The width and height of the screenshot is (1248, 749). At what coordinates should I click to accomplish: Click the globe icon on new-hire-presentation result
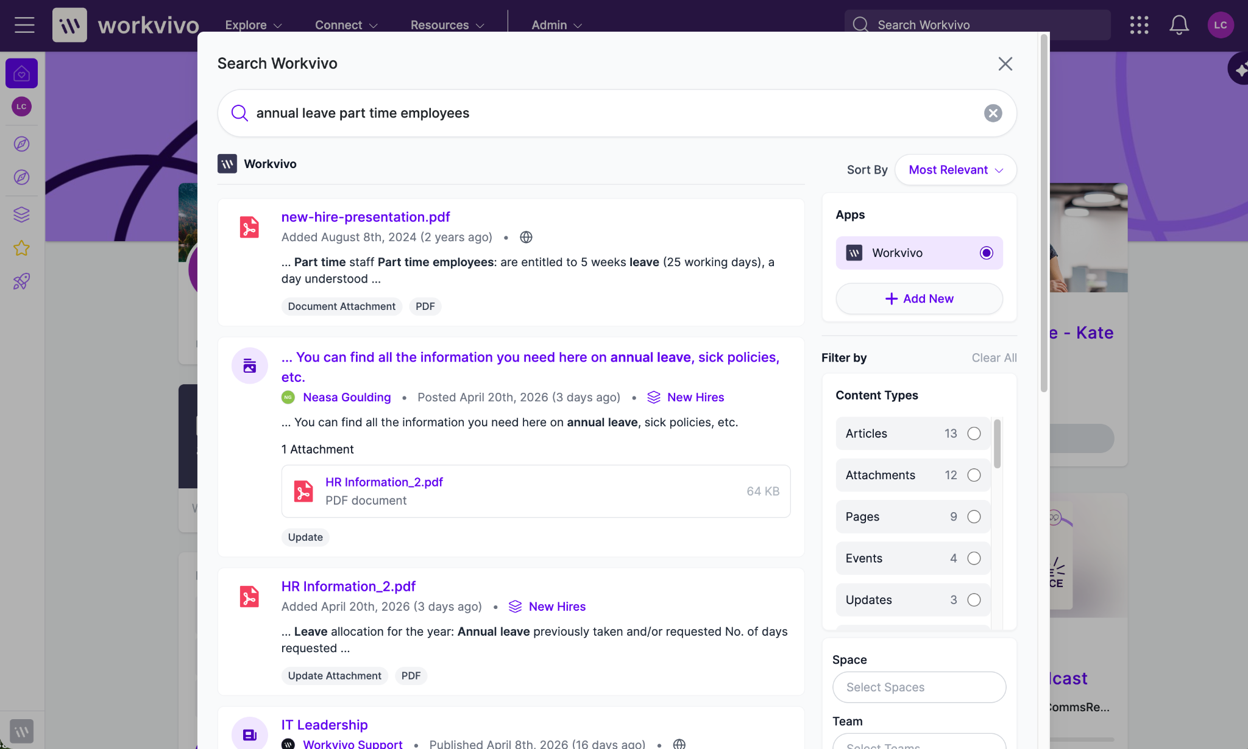pyautogui.click(x=526, y=237)
